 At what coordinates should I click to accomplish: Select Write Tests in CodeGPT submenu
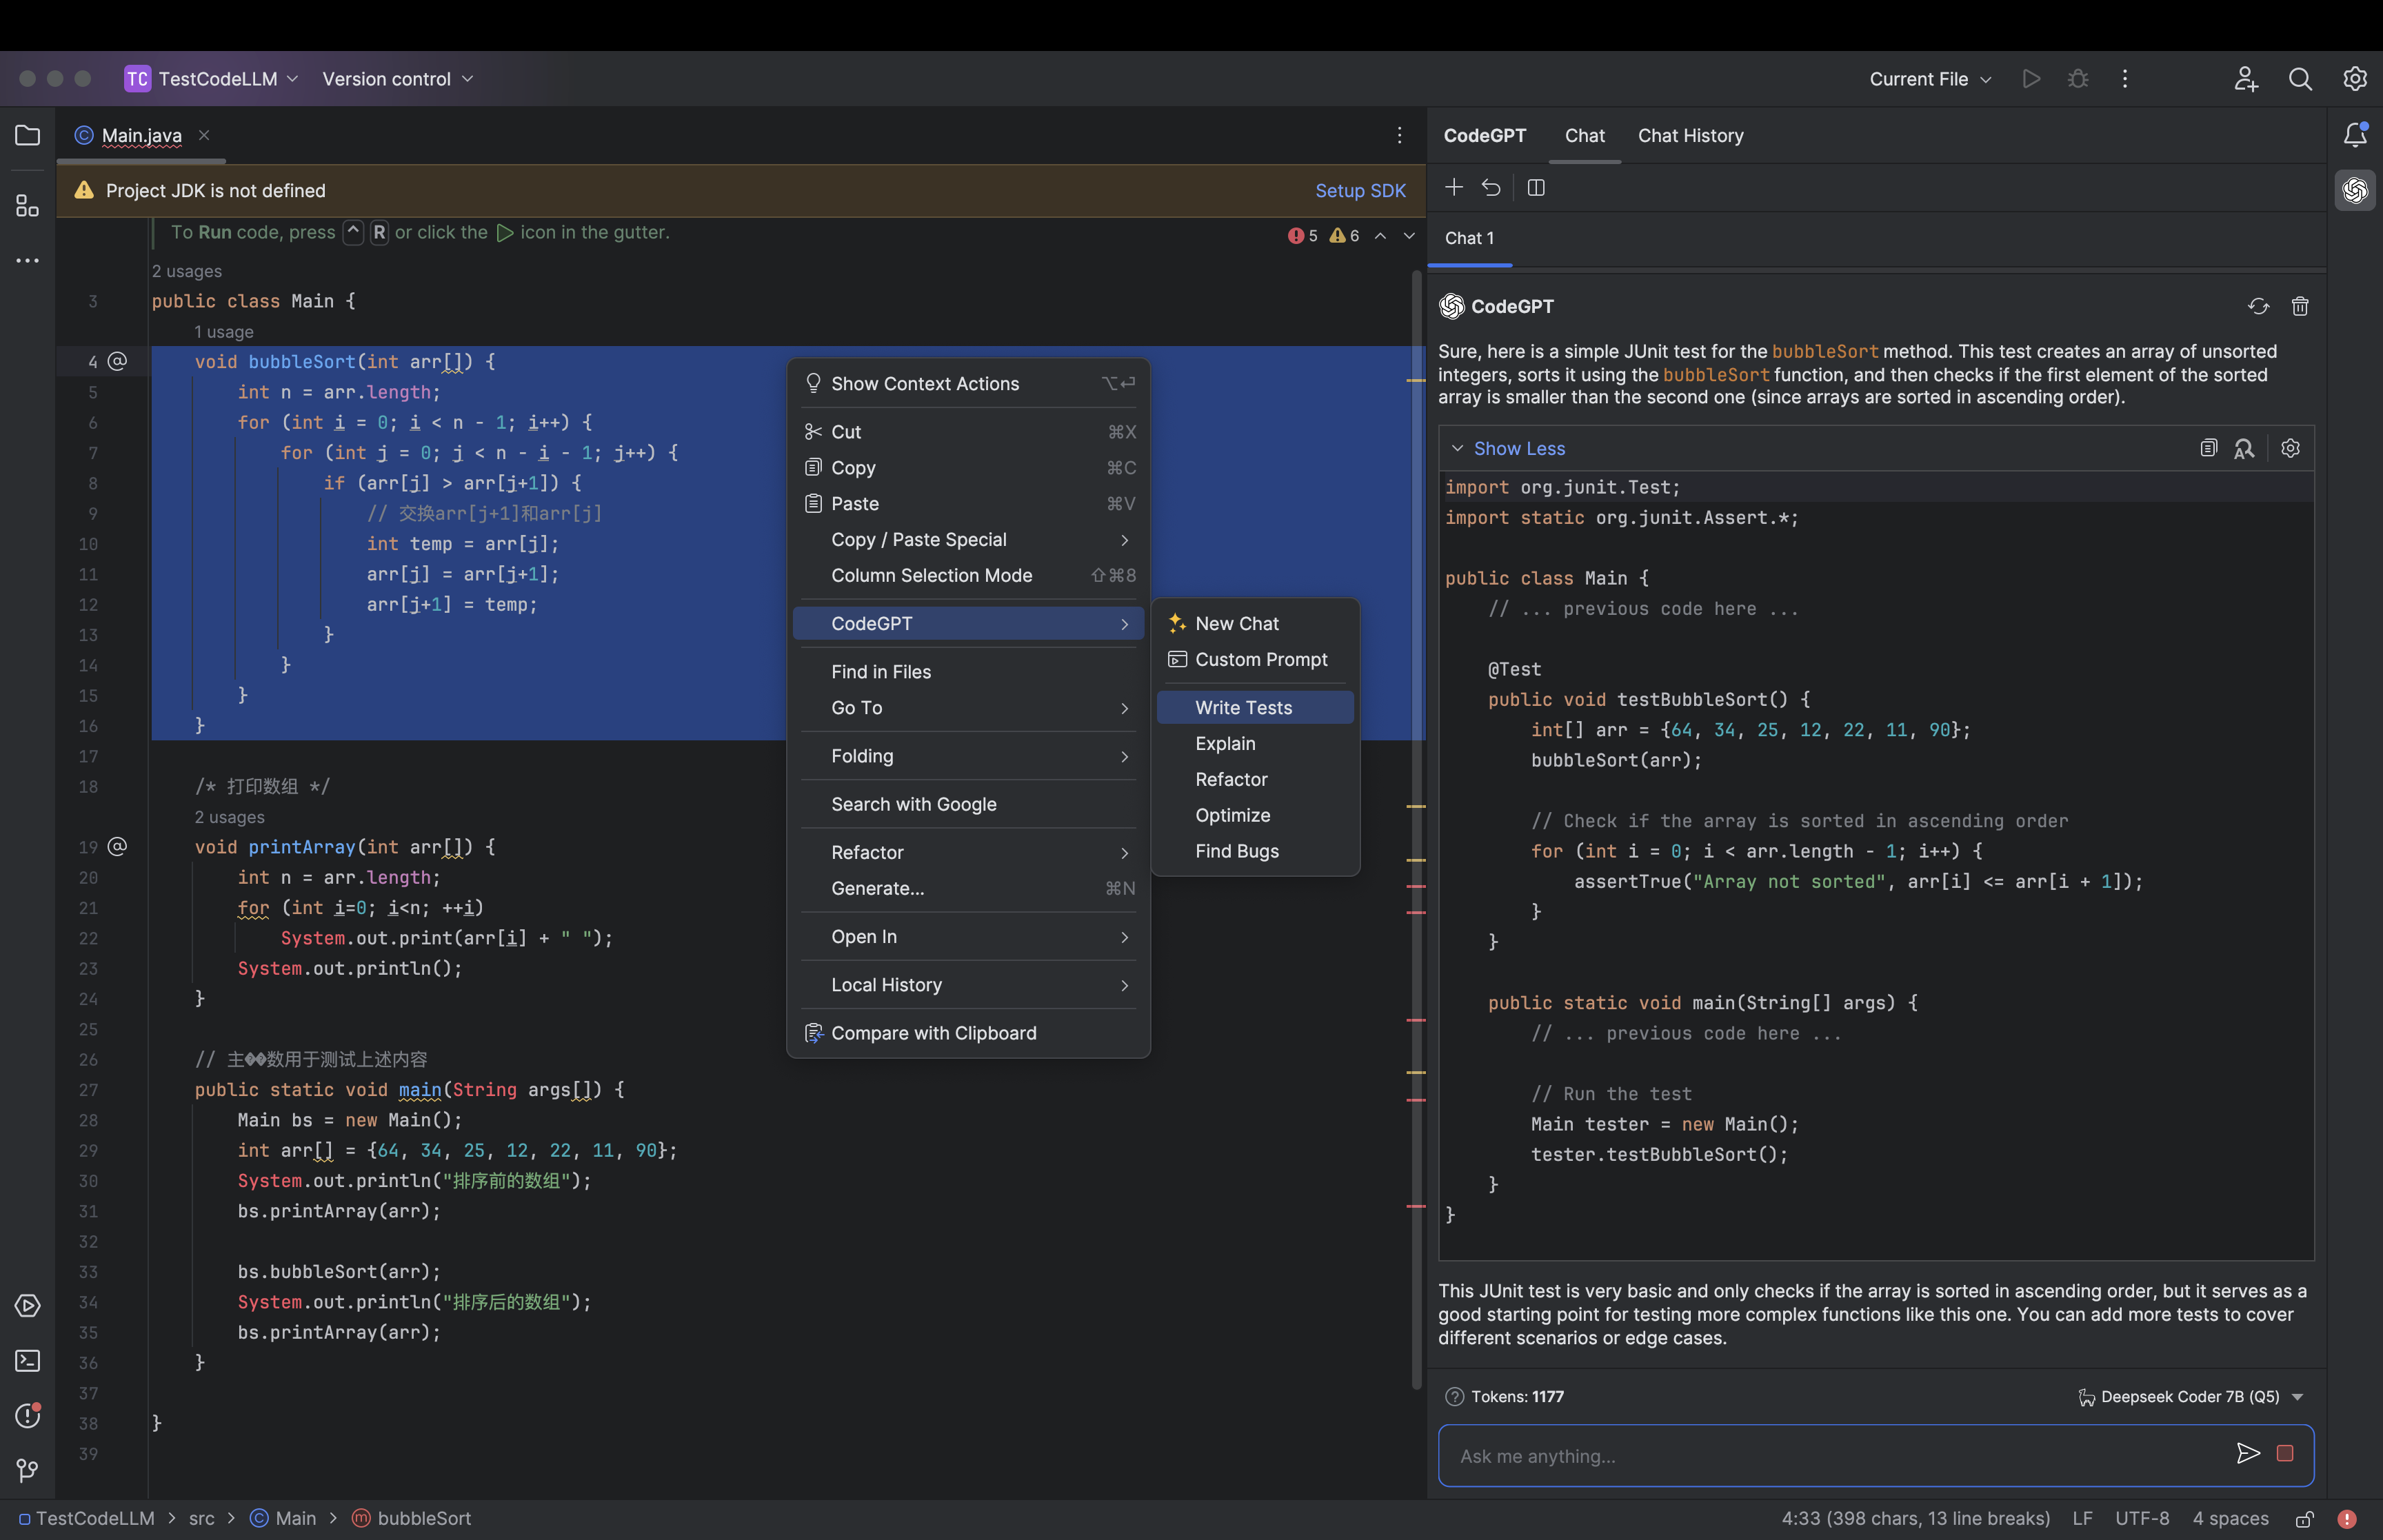pos(1243,708)
